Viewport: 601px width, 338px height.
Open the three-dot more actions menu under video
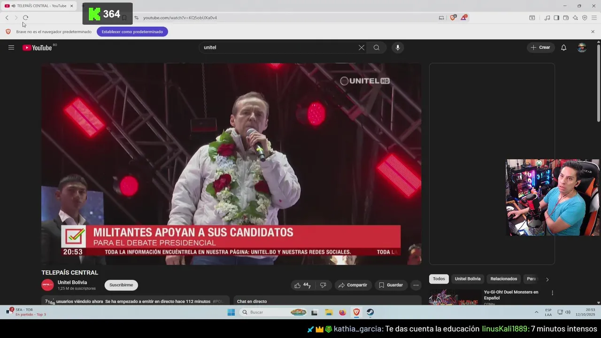pyautogui.click(x=416, y=285)
